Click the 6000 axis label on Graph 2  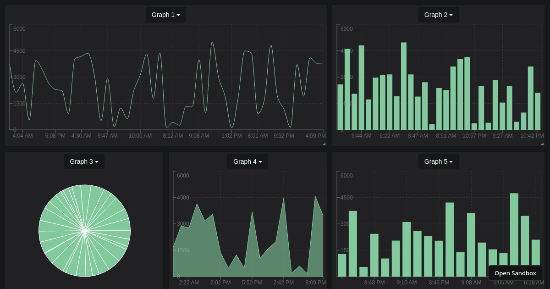pyautogui.click(x=346, y=28)
